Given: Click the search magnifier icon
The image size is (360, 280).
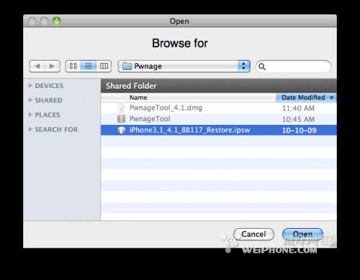Looking at the screenshot, I should click(x=262, y=66).
